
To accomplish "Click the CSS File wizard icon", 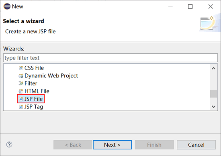I will tap(21, 68).
